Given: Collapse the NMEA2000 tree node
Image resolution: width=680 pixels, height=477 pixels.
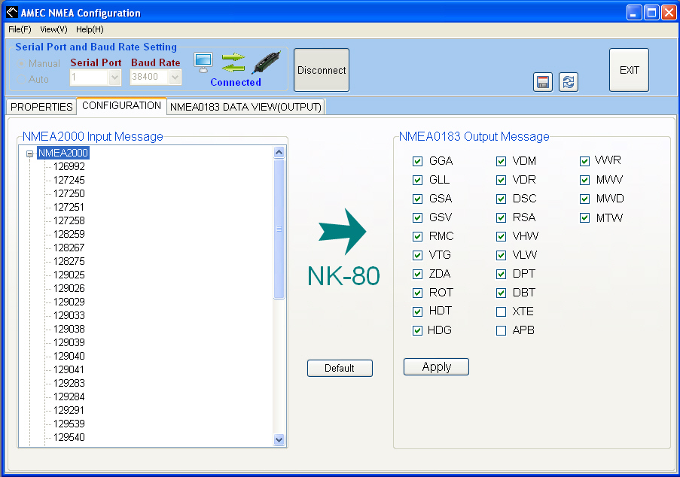Looking at the screenshot, I should coord(30,153).
